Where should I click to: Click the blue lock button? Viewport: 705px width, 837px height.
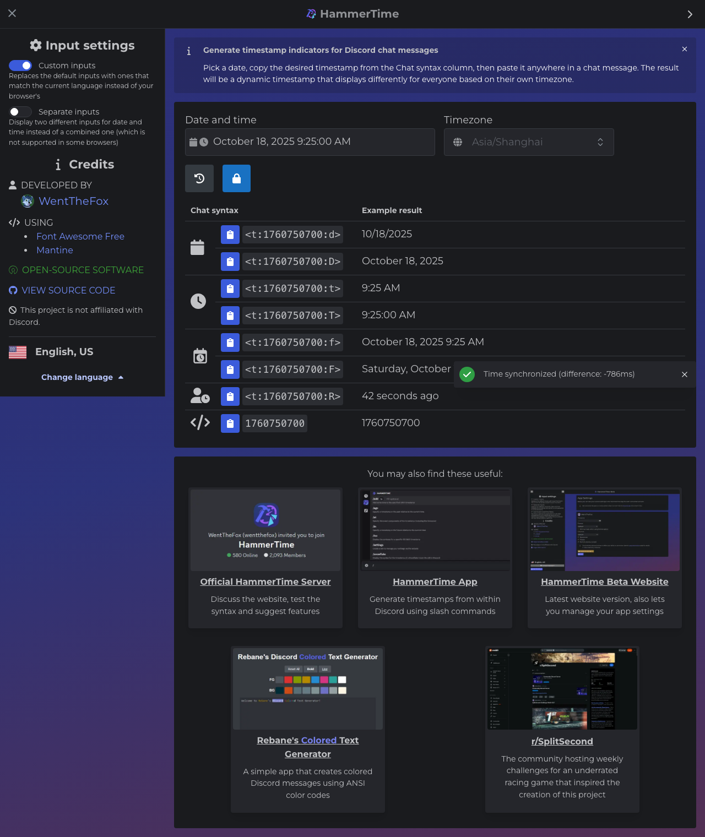tap(236, 178)
